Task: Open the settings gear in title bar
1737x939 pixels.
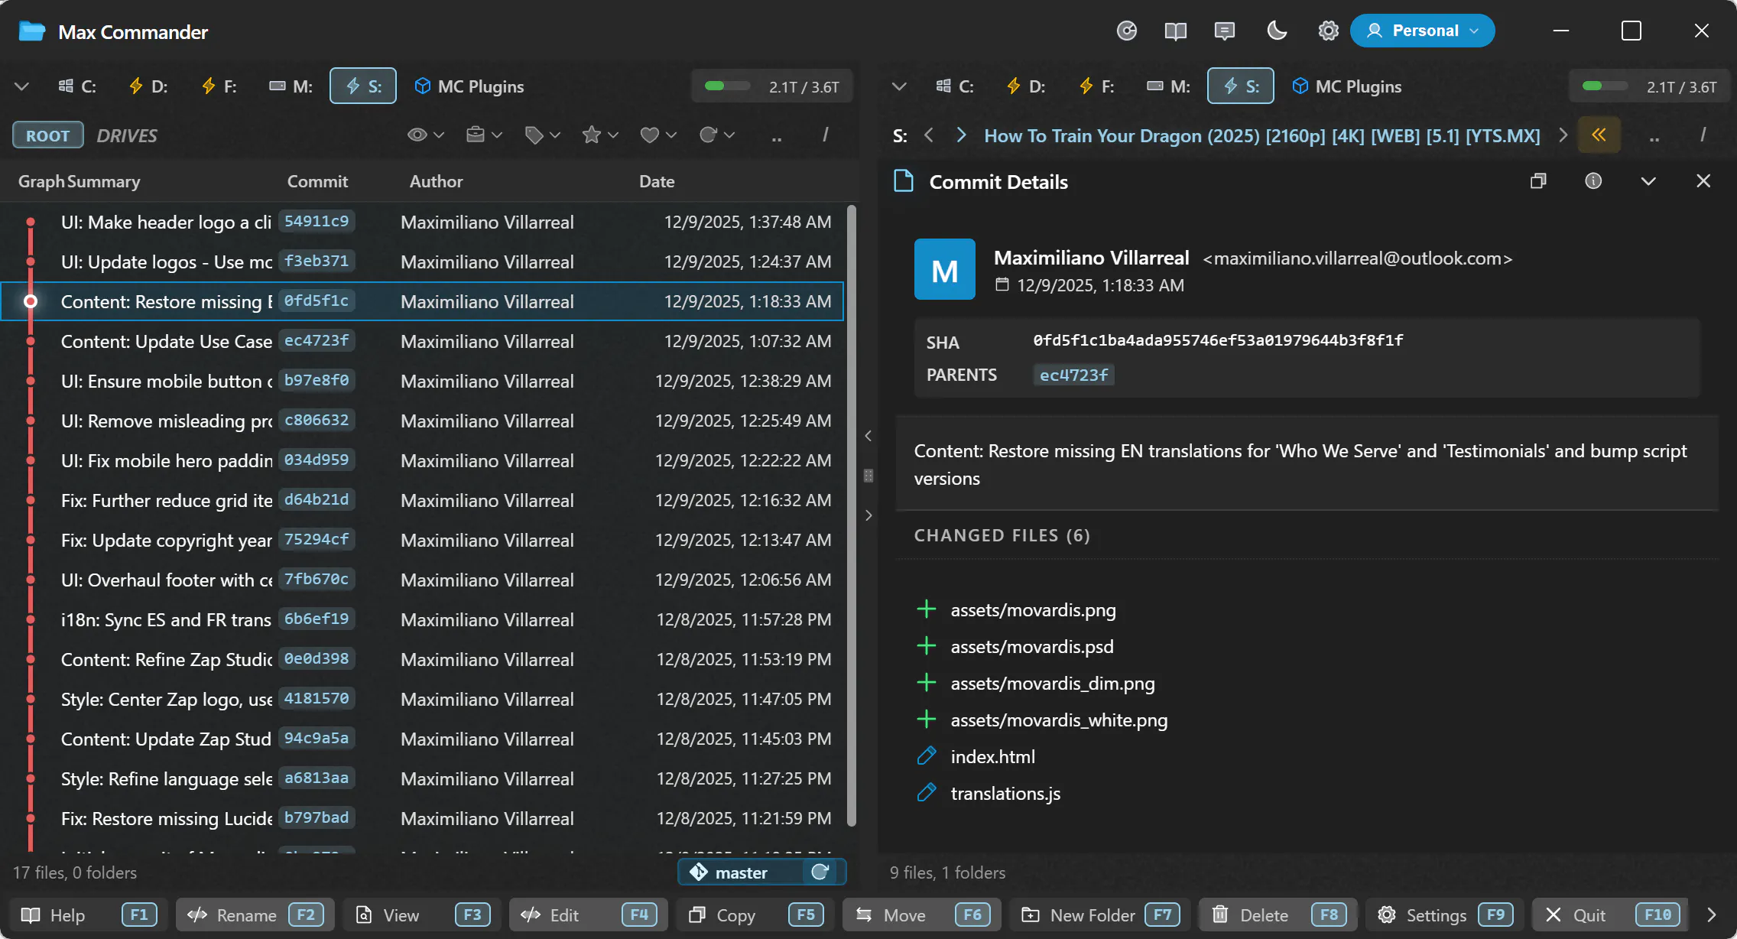Action: [x=1328, y=31]
